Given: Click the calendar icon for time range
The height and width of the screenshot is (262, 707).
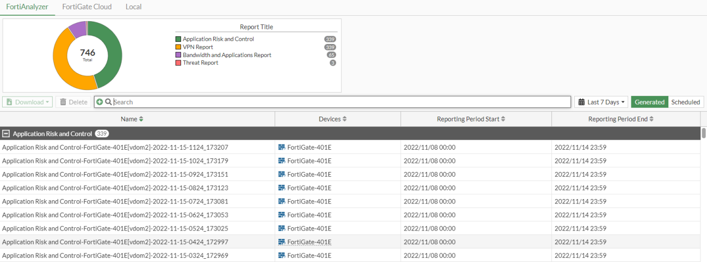Looking at the screenshot, I should click(581, 102).
